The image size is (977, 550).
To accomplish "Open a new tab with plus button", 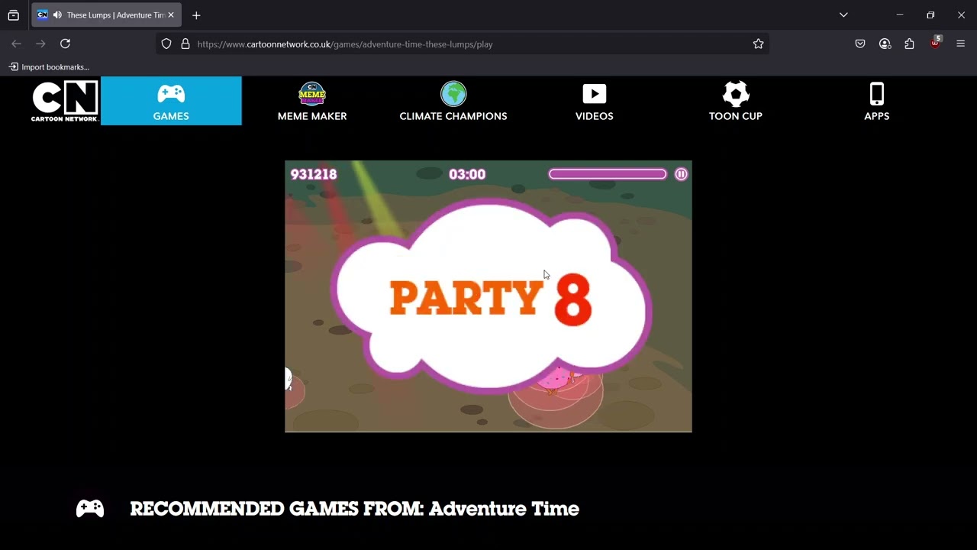I will 196,15.
